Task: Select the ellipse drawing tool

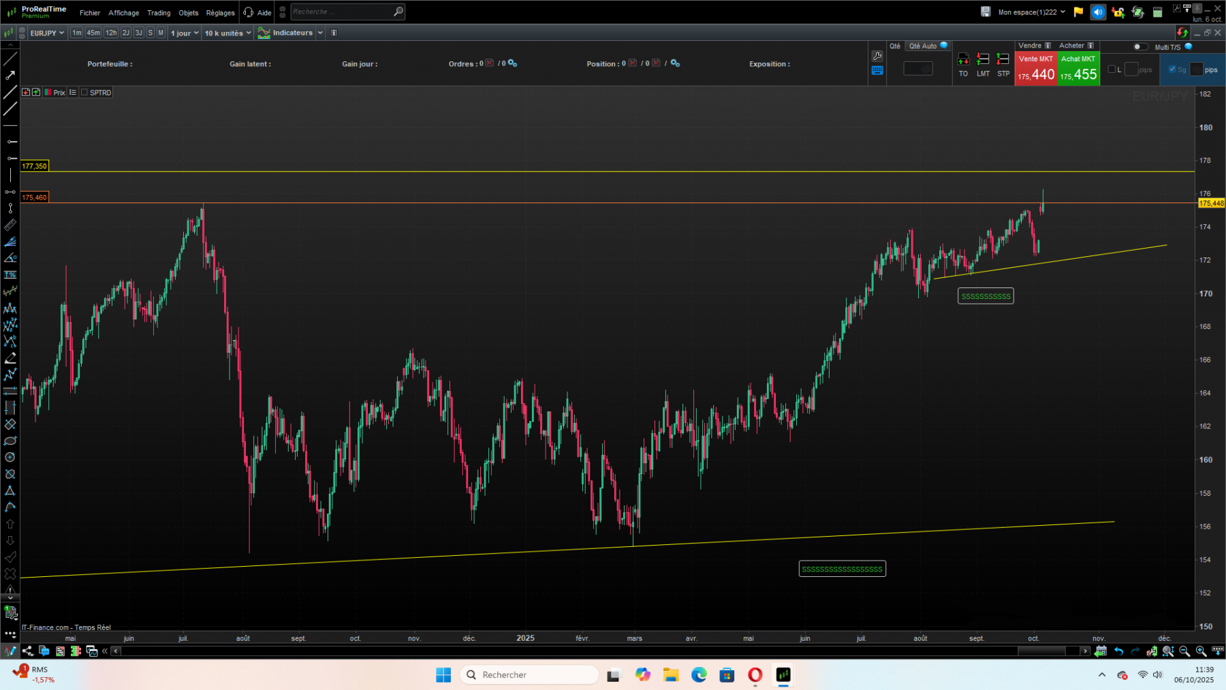Action: [x=10, y=441]
